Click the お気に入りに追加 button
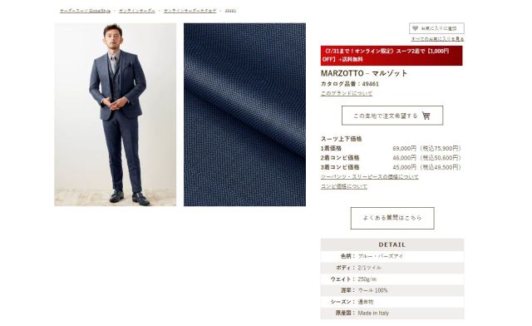Image resolution: width=532 pixels, height=326 pixels. click(x=436, y=28)
